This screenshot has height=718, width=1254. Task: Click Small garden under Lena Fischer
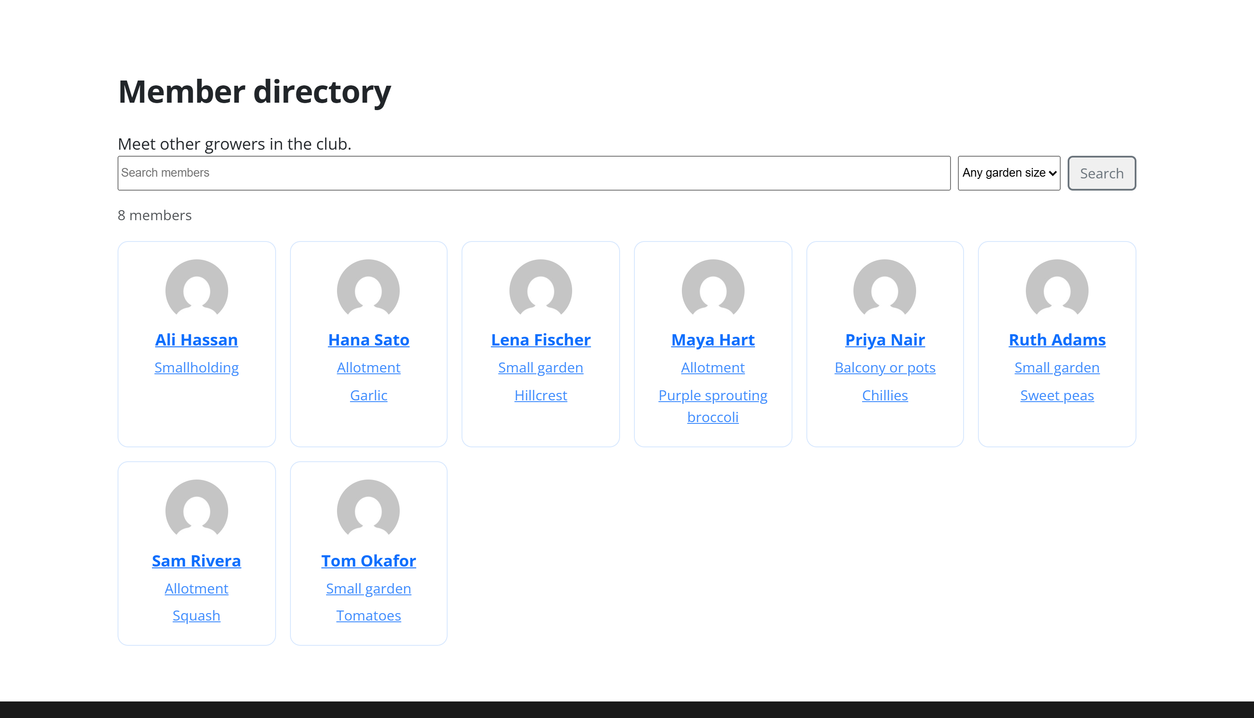(541, 367)
